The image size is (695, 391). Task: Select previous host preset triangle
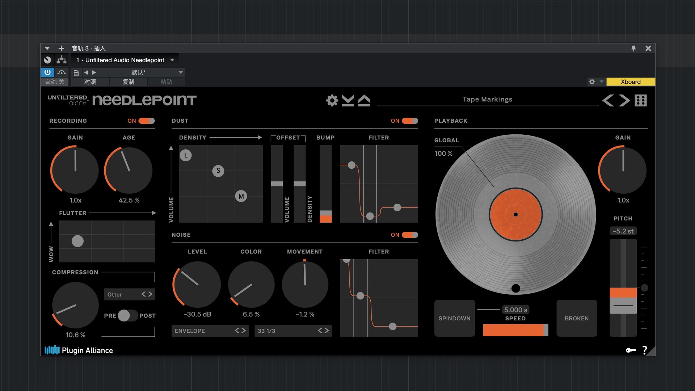pos(86,72)
